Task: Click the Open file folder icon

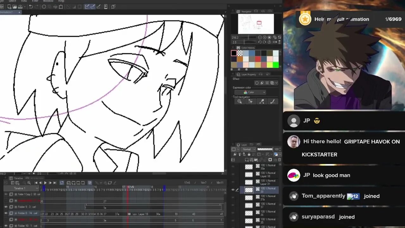Action: point(15,7)
